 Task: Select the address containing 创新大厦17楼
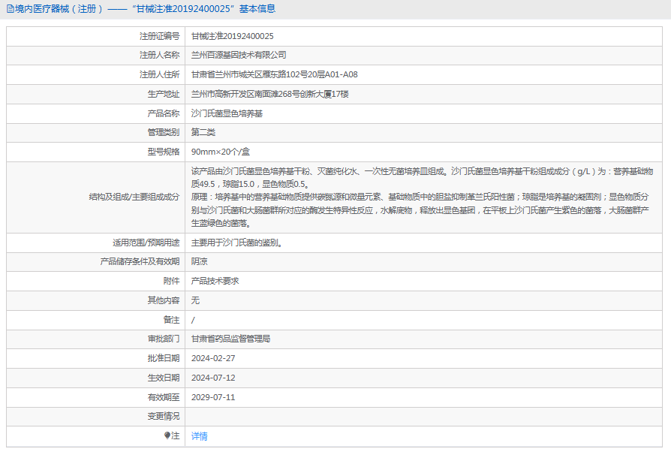270,94
